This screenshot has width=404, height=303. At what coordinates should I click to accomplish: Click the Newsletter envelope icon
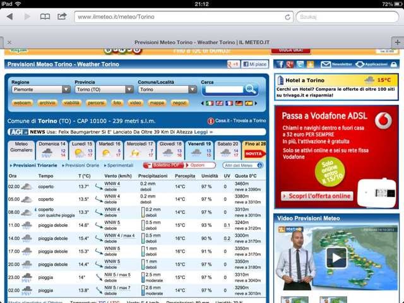point(326,64)
